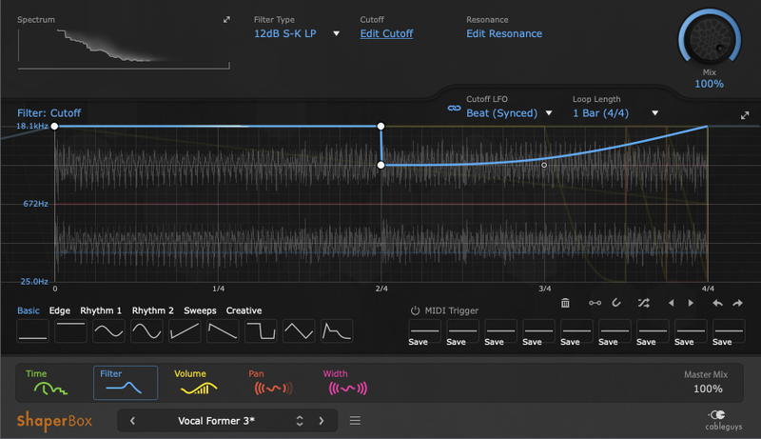
Task: Select the ramp up preset shape
Action: pos(185,331)
